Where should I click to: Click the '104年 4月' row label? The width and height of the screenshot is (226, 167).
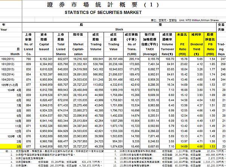click(x=14, y=90)
